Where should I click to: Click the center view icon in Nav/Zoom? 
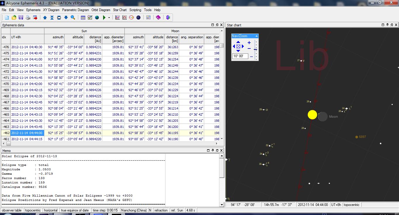[238, 46]
